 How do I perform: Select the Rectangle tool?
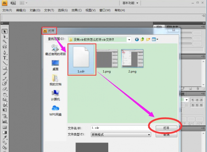coord(5,68)
